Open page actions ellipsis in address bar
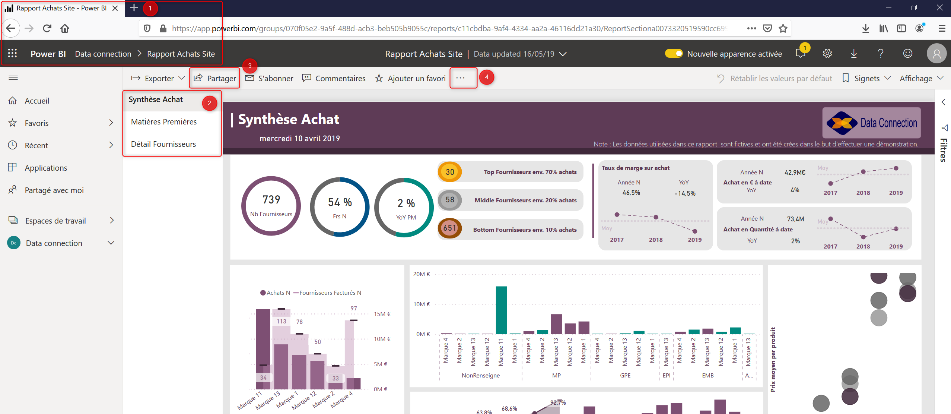 [751, 28]
